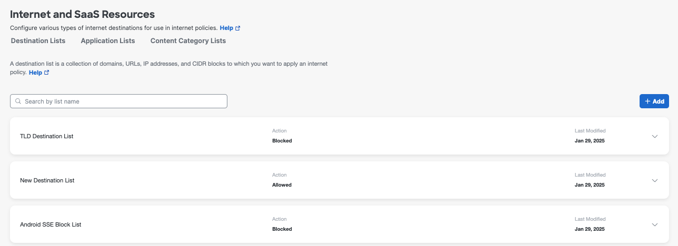This screenshot has height=246, width=678.
Task: Click the Blocked action of TLD Destination List
Action: pos(282,141)
